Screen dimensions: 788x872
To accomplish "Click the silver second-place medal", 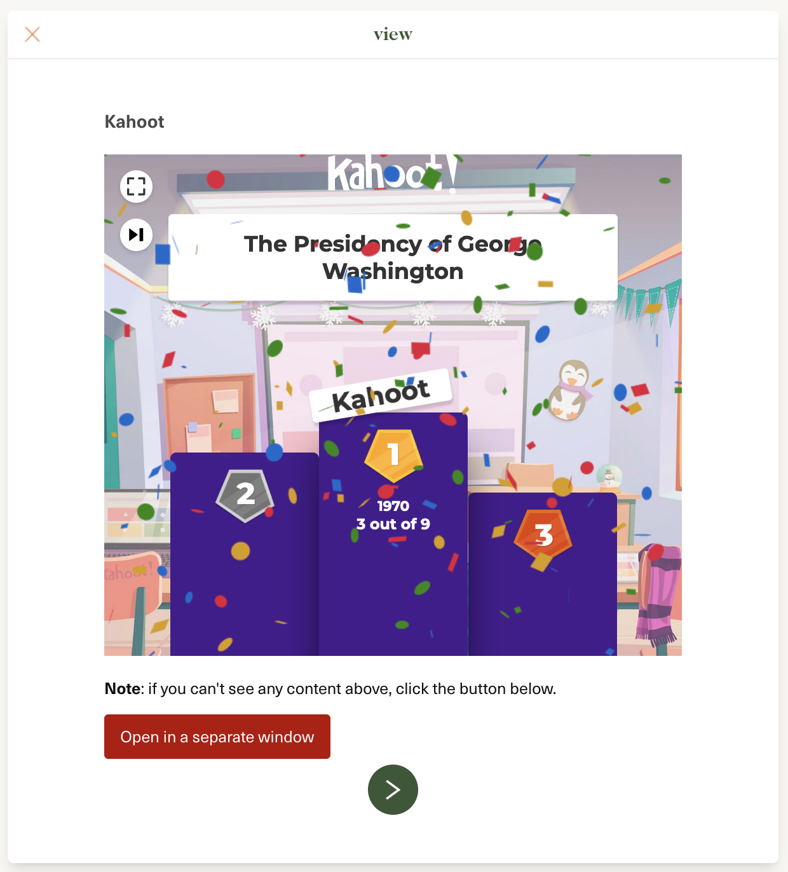I will [245, 494].
